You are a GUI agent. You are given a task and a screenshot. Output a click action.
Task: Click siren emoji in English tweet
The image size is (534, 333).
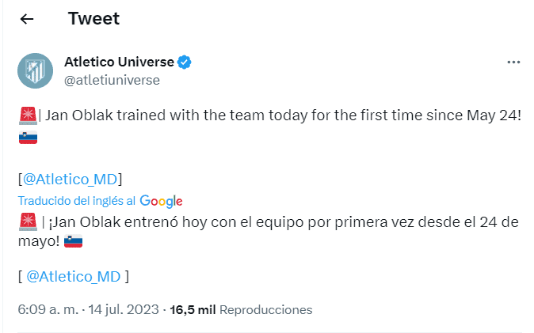click(x=27, y=115)
